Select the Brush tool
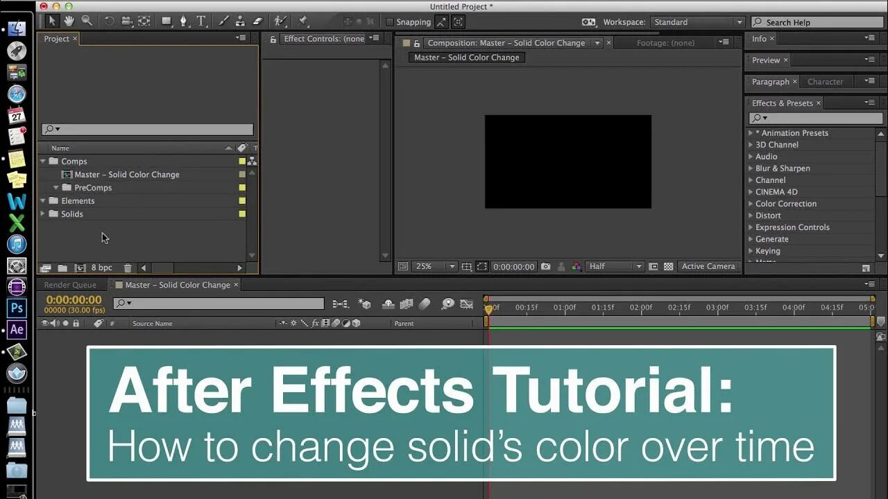The height and width of the screenshot is (499, 888). pyautogui.click(x=224, y=21)
